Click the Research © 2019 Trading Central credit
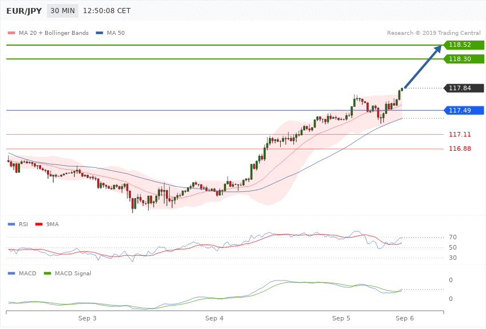486x329 pixels. click(433, 33)
